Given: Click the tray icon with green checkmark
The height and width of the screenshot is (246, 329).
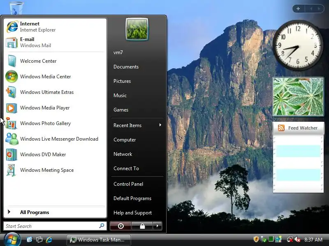Looking at the screenshot, I should coord(263,239).
